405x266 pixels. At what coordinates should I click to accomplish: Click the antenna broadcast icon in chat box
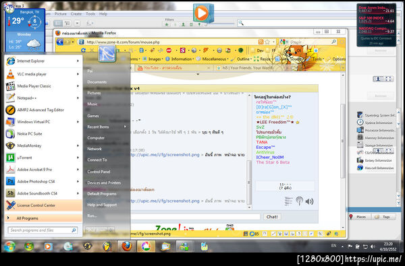(299, 201)
